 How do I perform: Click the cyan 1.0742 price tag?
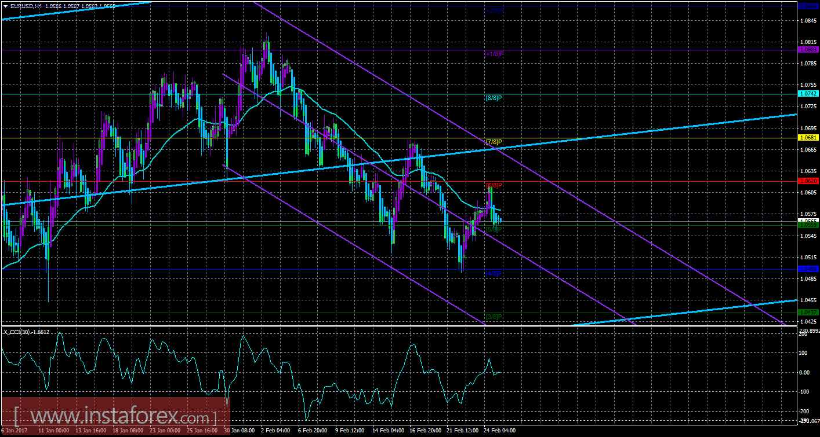coord(808,94)
